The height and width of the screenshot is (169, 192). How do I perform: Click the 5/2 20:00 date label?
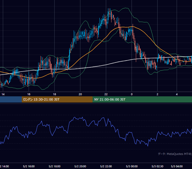point(80,166)
